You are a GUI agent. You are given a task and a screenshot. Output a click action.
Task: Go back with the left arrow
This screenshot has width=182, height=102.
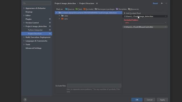click(x=162, y=3)
